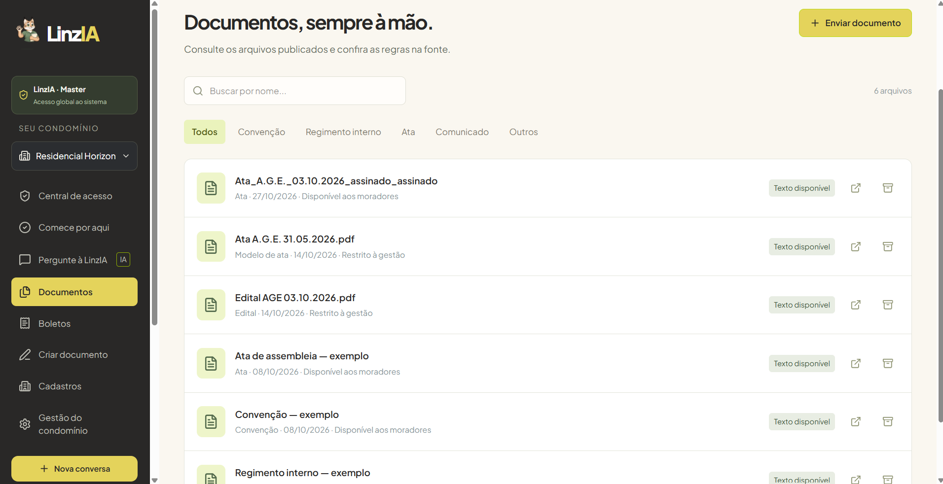Click Texto disponível badge on Edital AGE row
Image resolution: width=943 pixels, height=484 pixels.
click(802, 305)
